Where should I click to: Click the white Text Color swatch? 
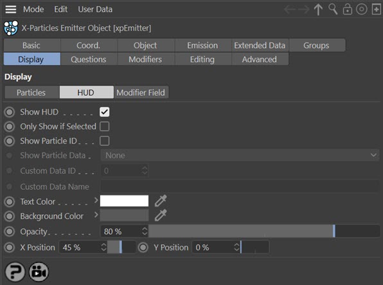tap(124, 201)
